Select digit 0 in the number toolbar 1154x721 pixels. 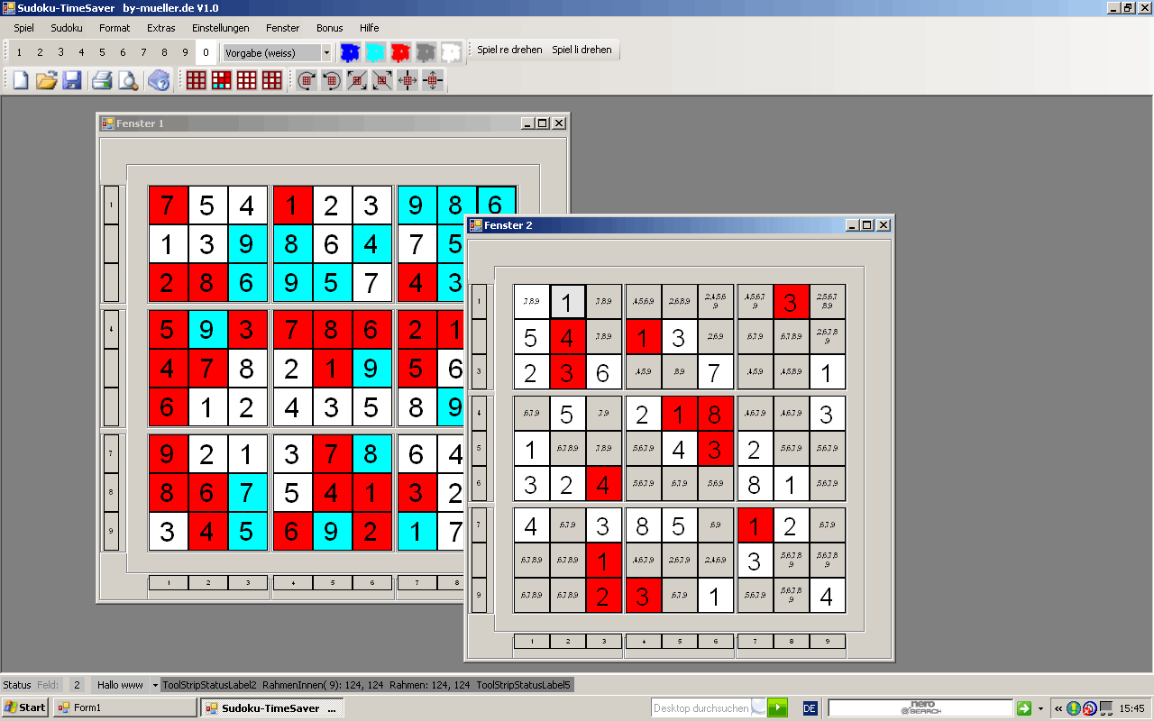coord(206,52)
